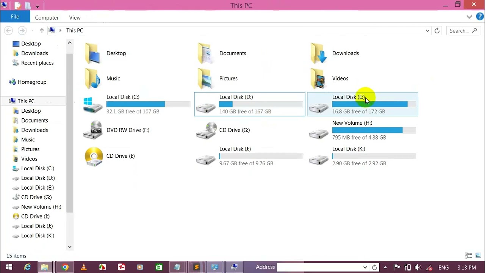Screen dimensions: 485x273
Task: Open the Computer ribbon tab
Action: (47, 17)
